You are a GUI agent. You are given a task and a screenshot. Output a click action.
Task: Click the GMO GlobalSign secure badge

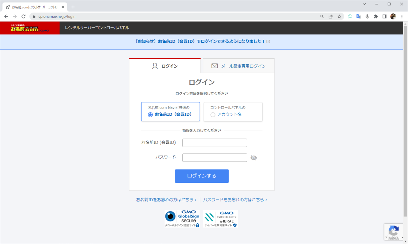[182, 219]
